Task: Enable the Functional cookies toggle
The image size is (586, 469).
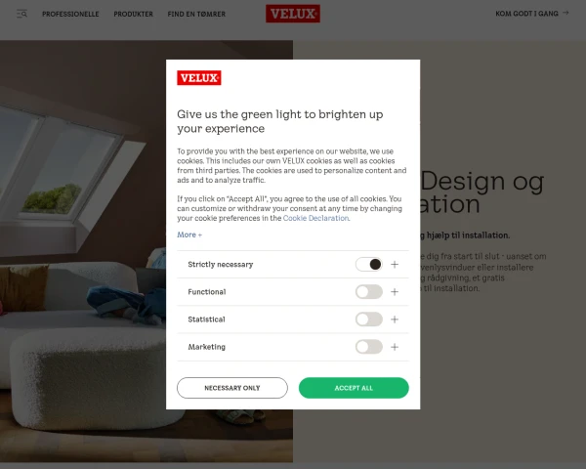Action: pyautogui.click(x=369, y=292)
